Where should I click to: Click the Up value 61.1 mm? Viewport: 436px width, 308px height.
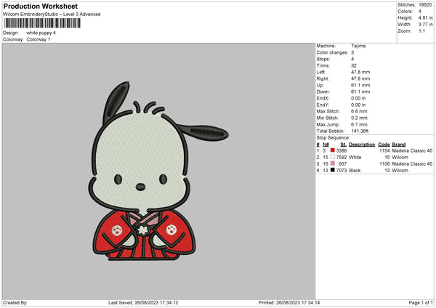tap(360, 85)
